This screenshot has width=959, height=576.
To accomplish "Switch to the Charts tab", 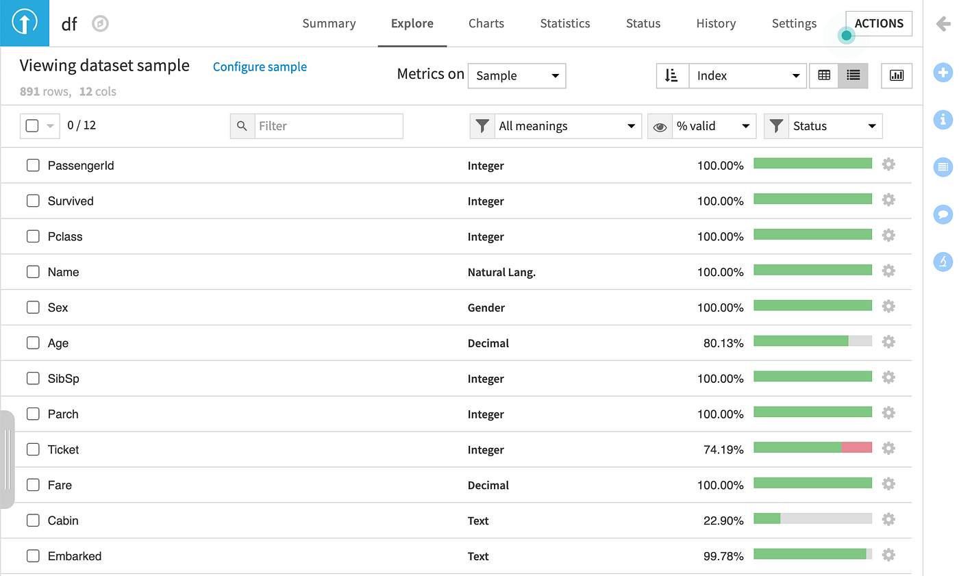I will pyautogui.click(x=486, y=23).
